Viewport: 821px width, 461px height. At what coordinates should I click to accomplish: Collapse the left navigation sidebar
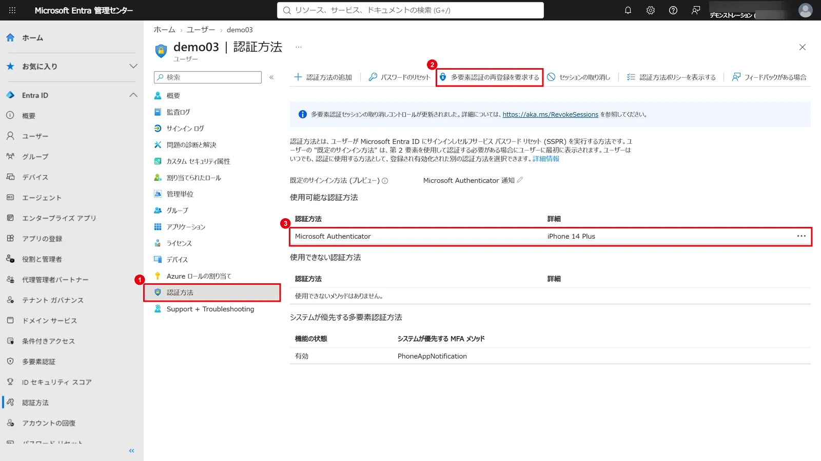(x=131, y=451)
